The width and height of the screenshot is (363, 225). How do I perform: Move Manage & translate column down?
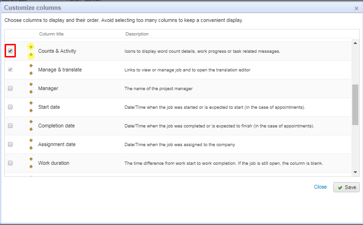31,73
